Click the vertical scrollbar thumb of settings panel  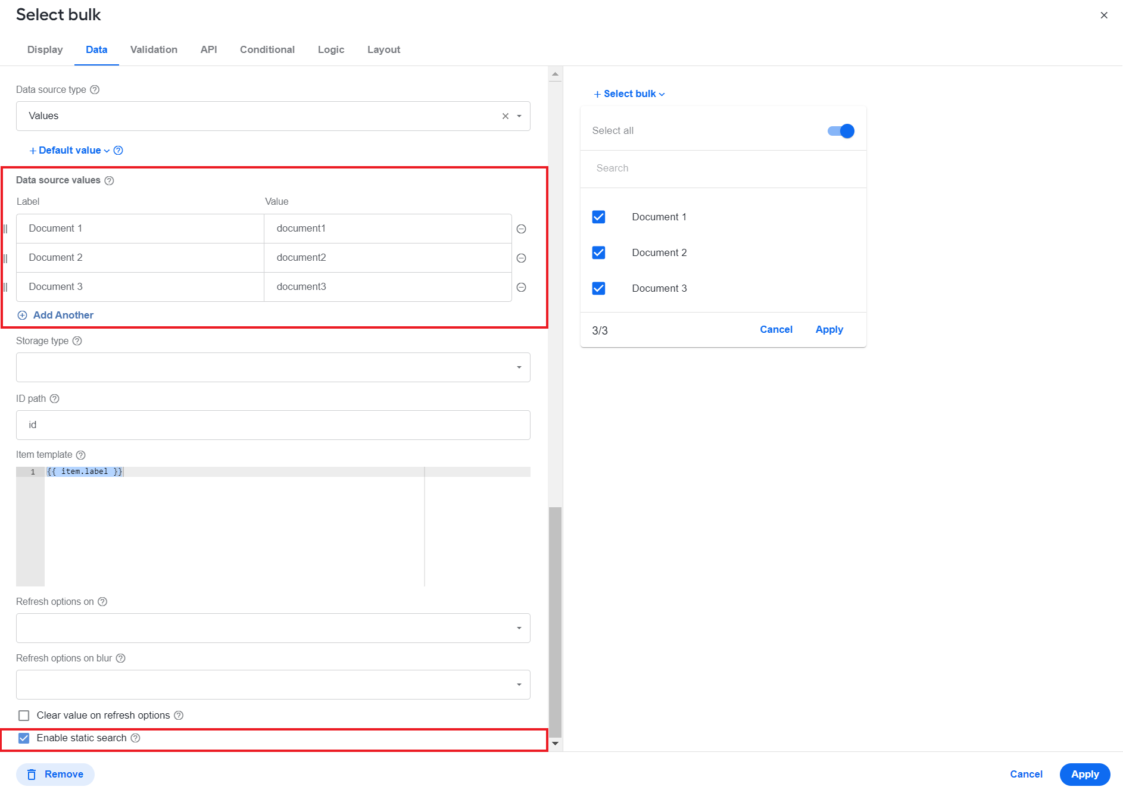pos(555,622)
